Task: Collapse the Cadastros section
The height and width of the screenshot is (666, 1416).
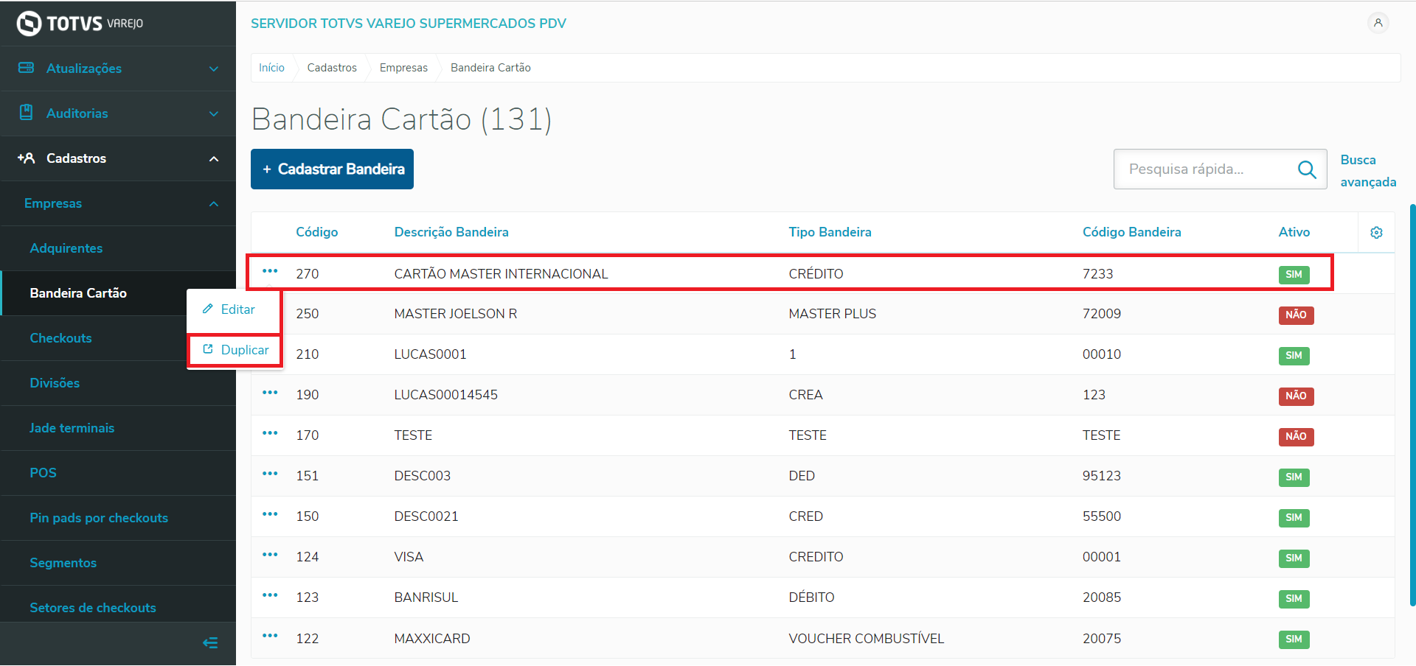Action: coord(118,158)
